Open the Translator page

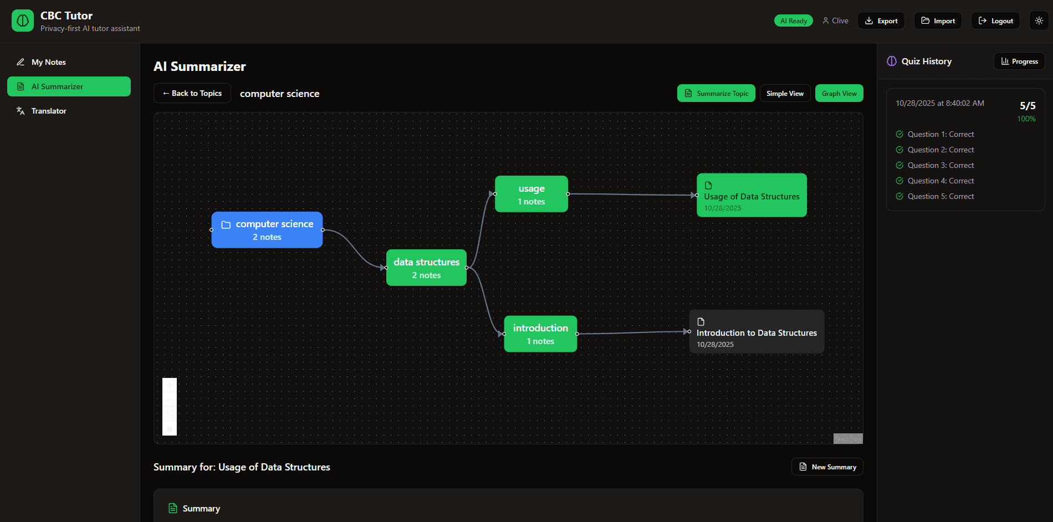coord(49,111)
